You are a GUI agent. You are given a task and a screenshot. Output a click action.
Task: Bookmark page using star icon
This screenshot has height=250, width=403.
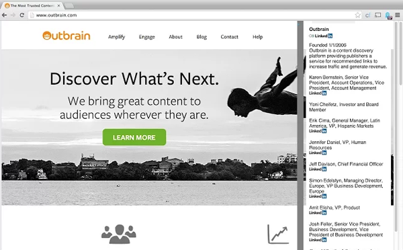(x=357, y=15)
